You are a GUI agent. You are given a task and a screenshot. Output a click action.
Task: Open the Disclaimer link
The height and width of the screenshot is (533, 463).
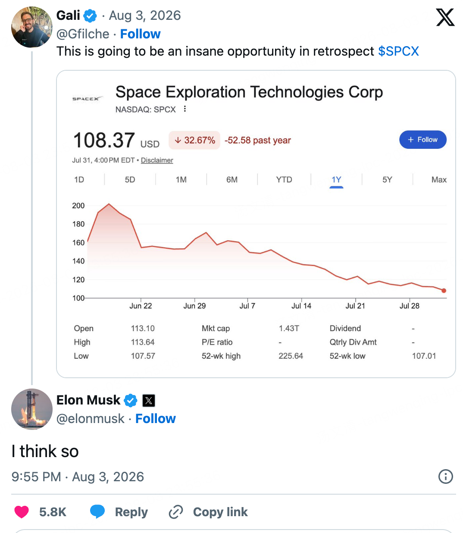157,160
